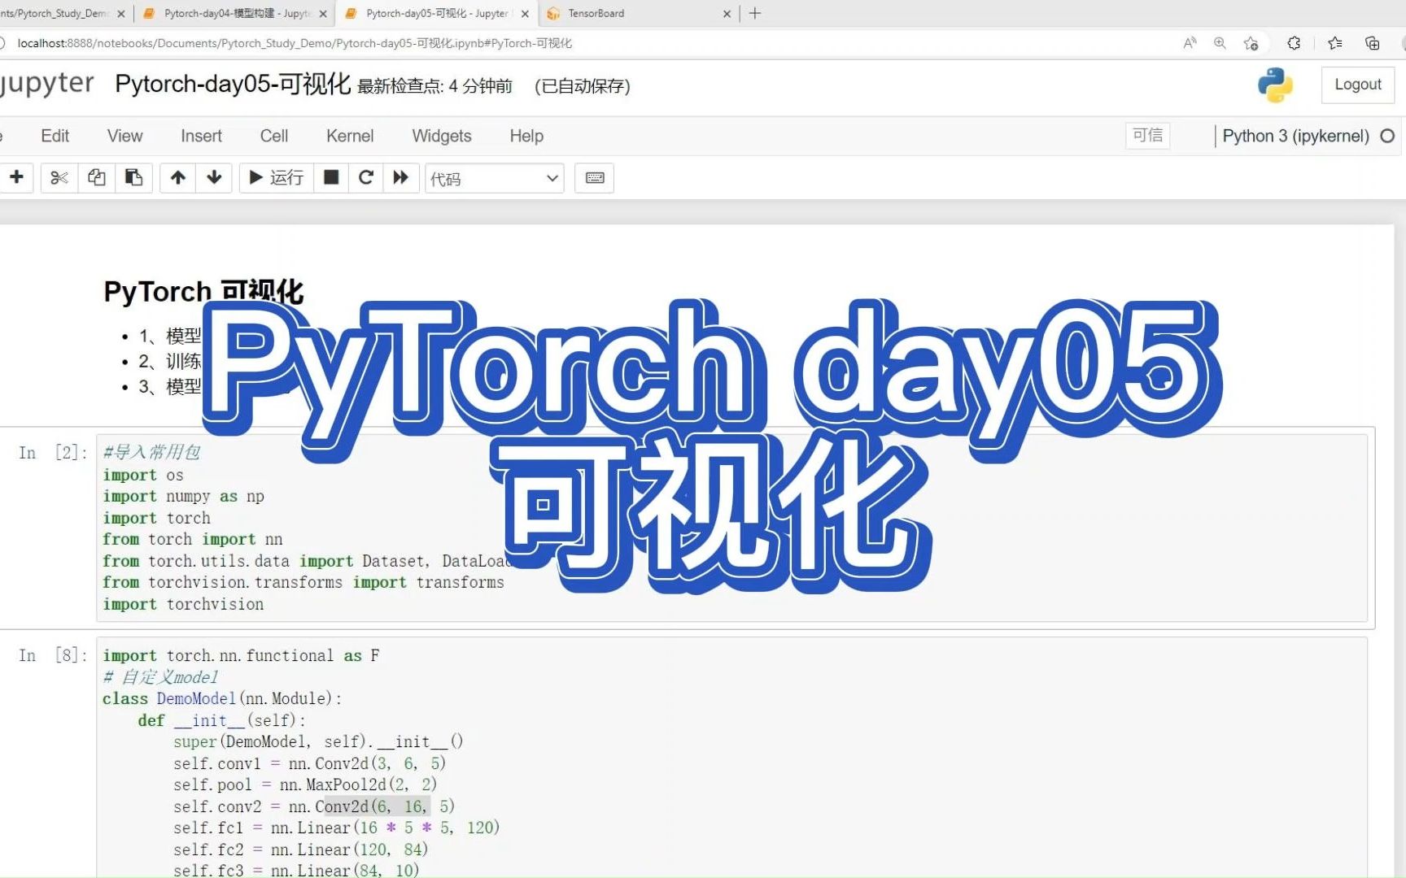Open a new browser tab
Screen dimensions: 1406x878
(755, 13)
